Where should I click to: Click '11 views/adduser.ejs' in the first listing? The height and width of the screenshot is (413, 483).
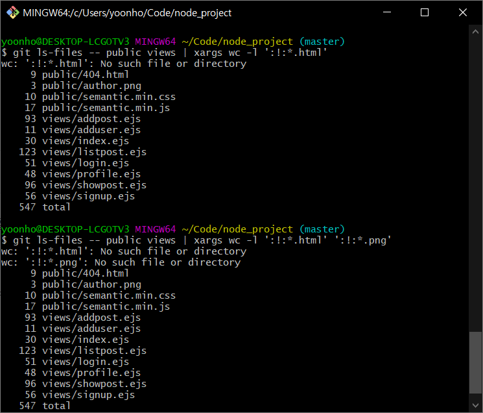82,130
